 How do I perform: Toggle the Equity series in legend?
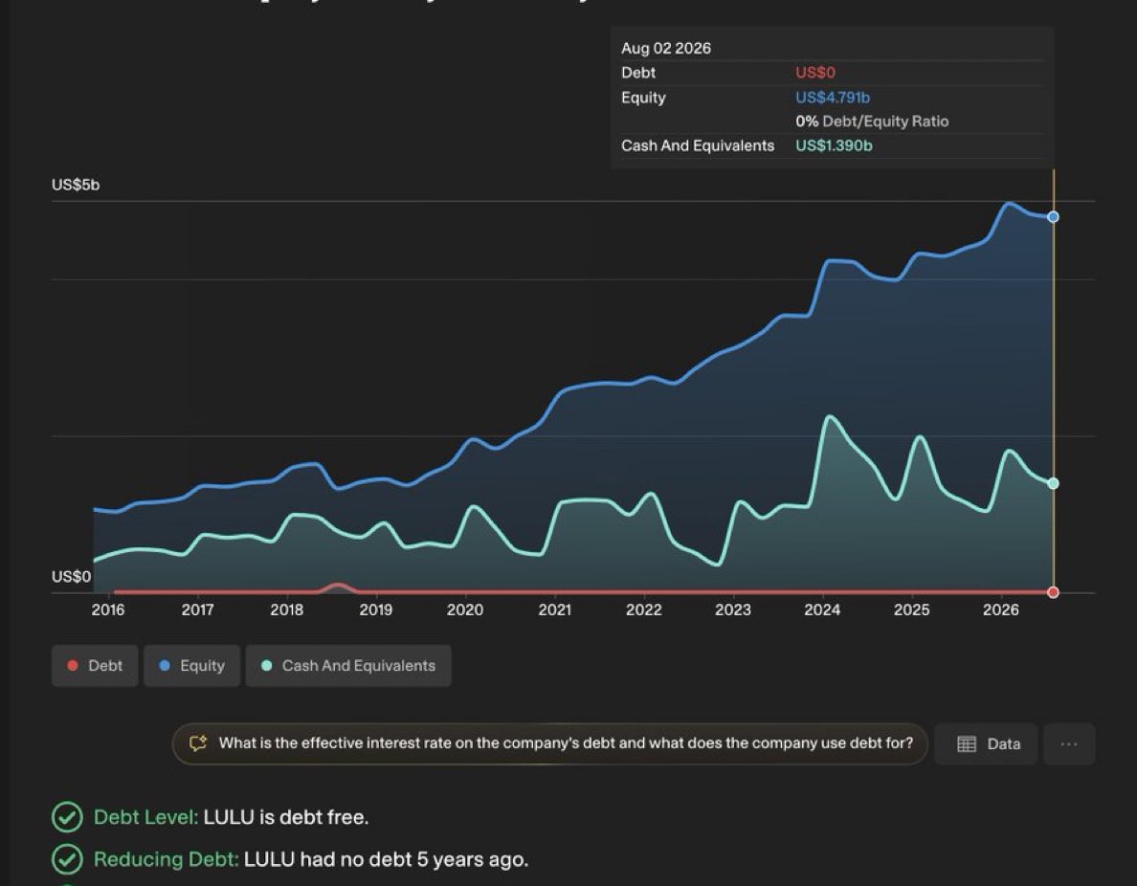(192, 666)
